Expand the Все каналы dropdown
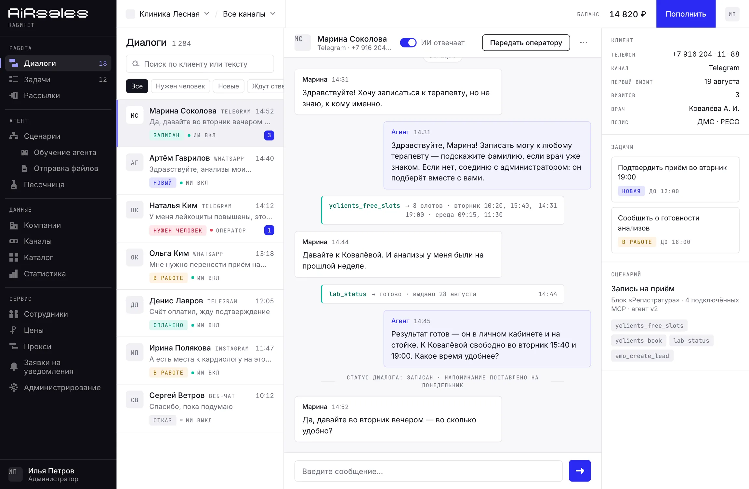 point(249,14)
